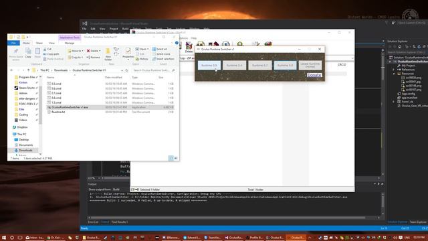Click the Runtime 0.8 button
The height and width of the screenshot is (241, 428).
[x=285, y=66]
